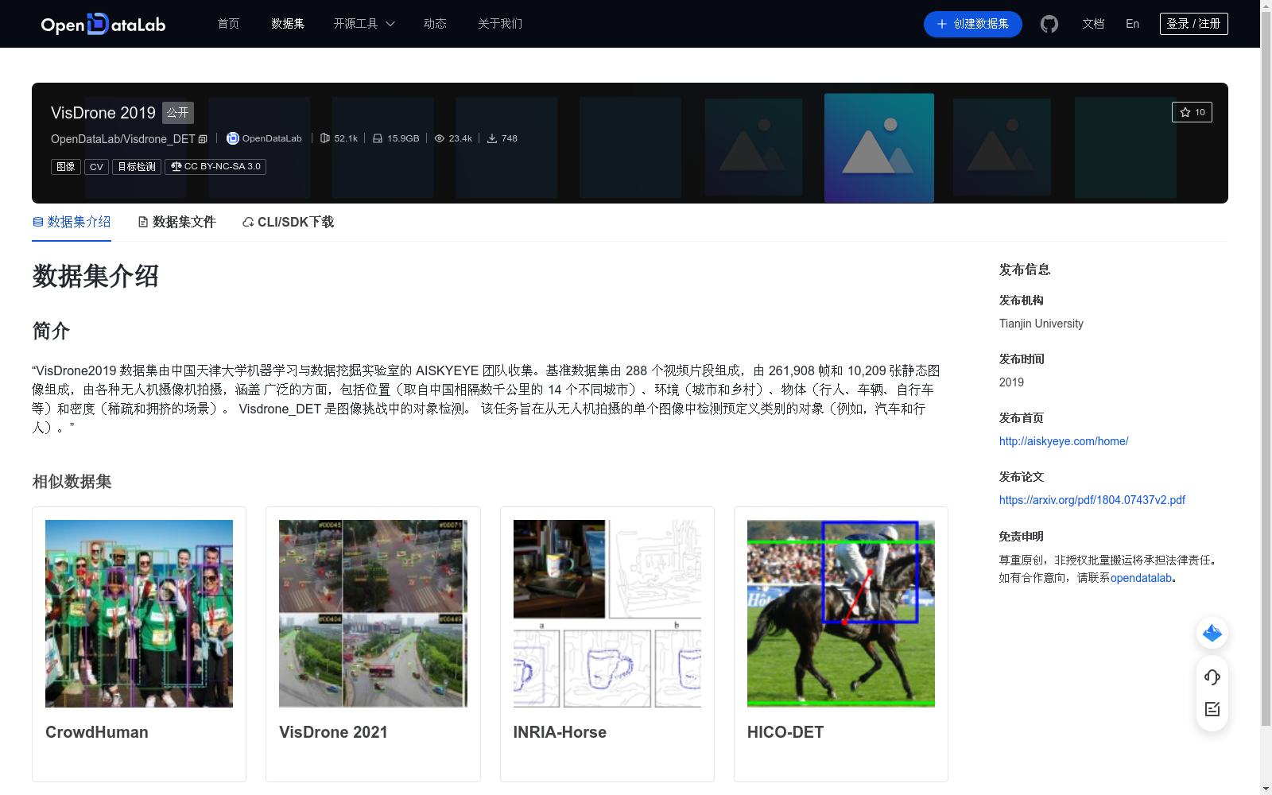Click the OpenDataLab logo
The image size is (1272, 795).
coord(103,24)
